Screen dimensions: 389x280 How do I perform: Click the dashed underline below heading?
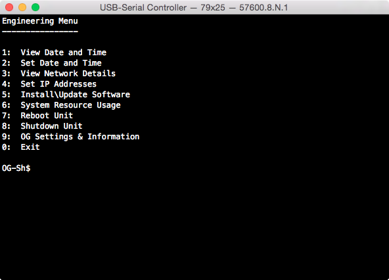coord(40,32)
